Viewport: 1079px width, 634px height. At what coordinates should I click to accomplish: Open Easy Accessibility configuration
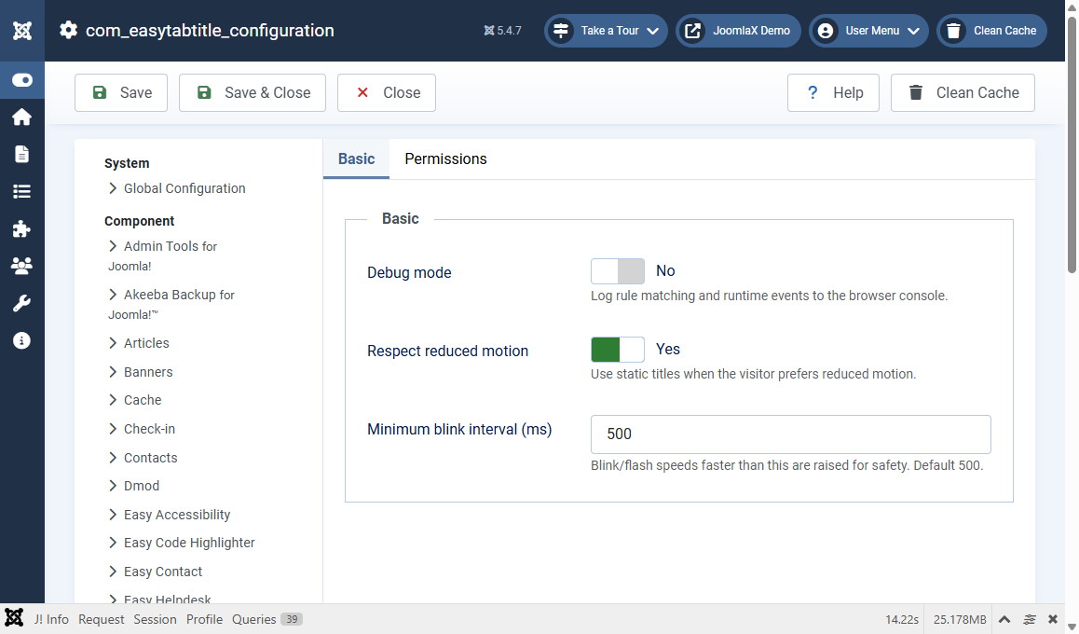(170, 515)
